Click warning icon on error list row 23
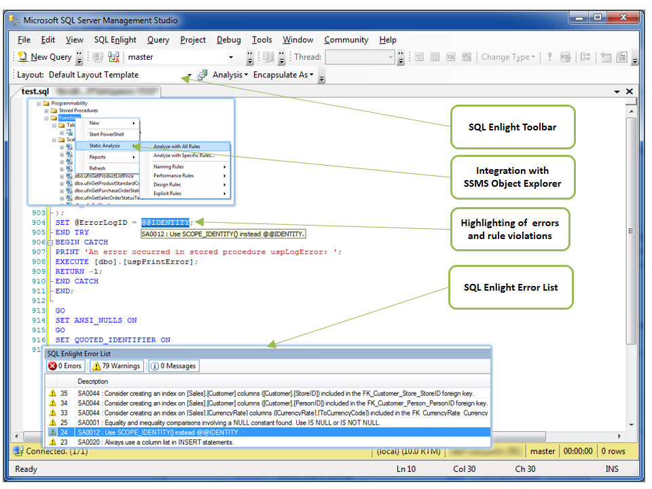The image size is (652, 489). pos(52,442)
